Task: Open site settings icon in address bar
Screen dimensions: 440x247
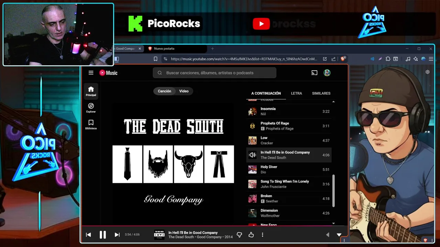Action: tap(165, 59)
